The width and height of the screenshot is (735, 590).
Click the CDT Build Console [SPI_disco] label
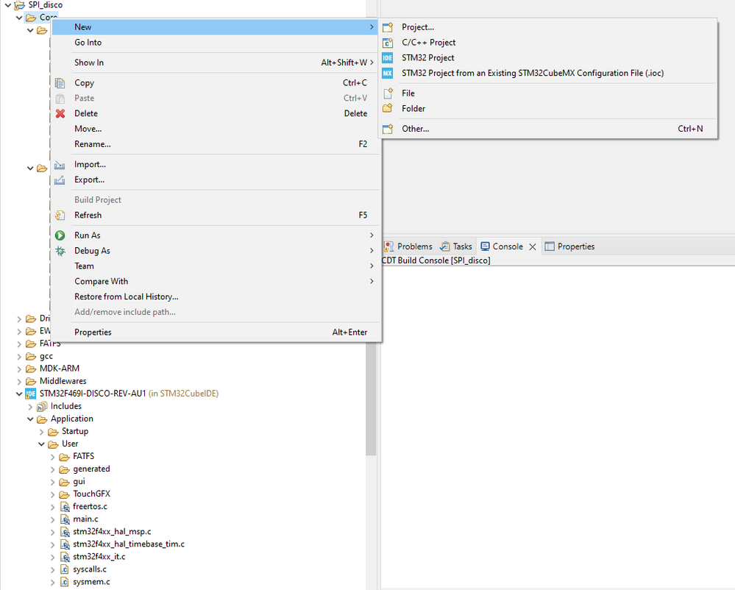tap(436, 260)
